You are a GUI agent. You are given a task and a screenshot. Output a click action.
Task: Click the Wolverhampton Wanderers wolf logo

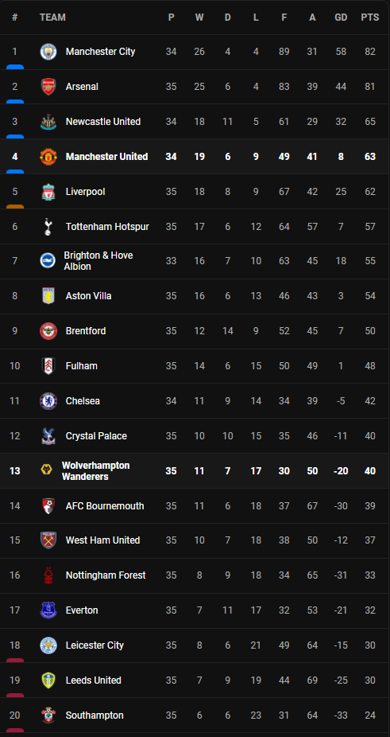(x=46, y=470)
